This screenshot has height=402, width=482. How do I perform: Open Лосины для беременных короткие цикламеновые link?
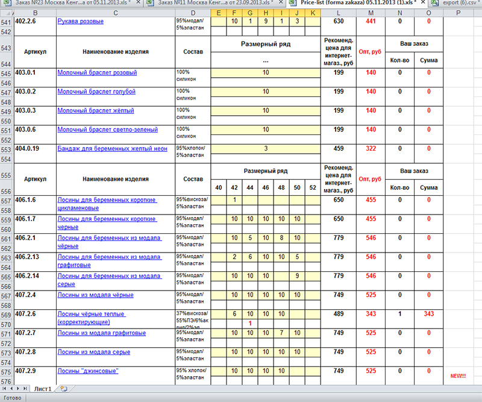[x=107, y=204]
